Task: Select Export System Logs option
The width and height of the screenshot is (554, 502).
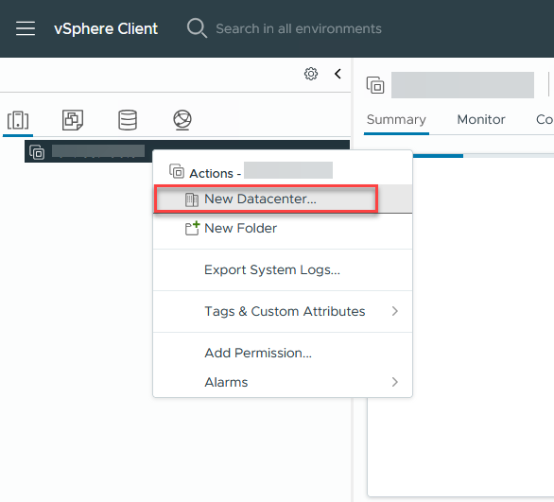Action: (283, 269)
